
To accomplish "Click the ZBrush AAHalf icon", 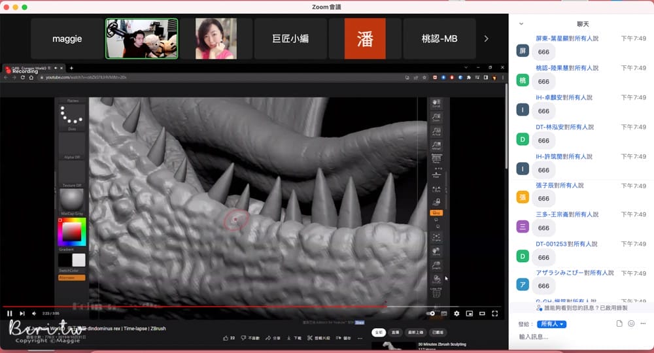I will point(436,146).
